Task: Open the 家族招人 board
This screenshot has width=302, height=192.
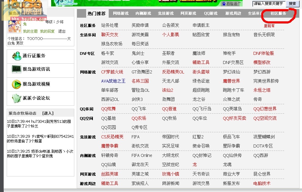Action: (140, 183)
